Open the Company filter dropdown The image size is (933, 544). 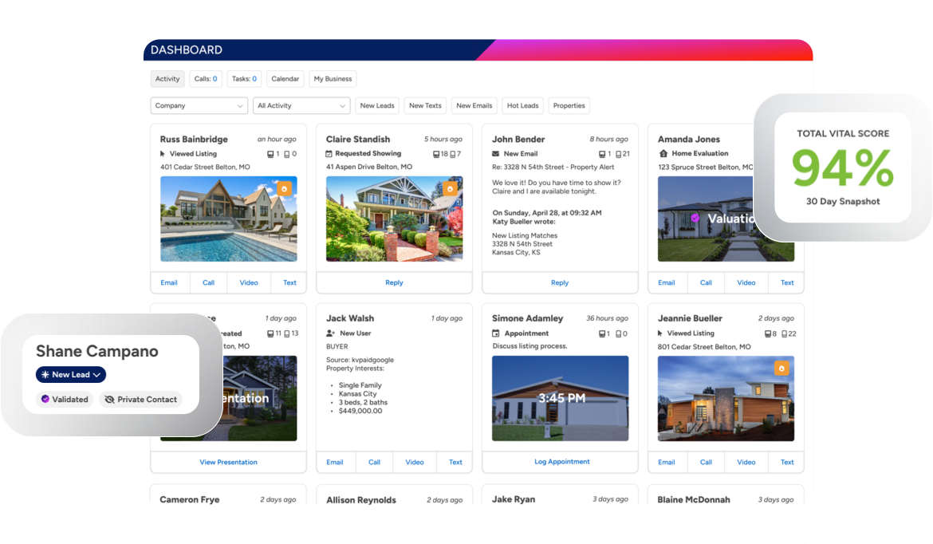coord(198,105)
